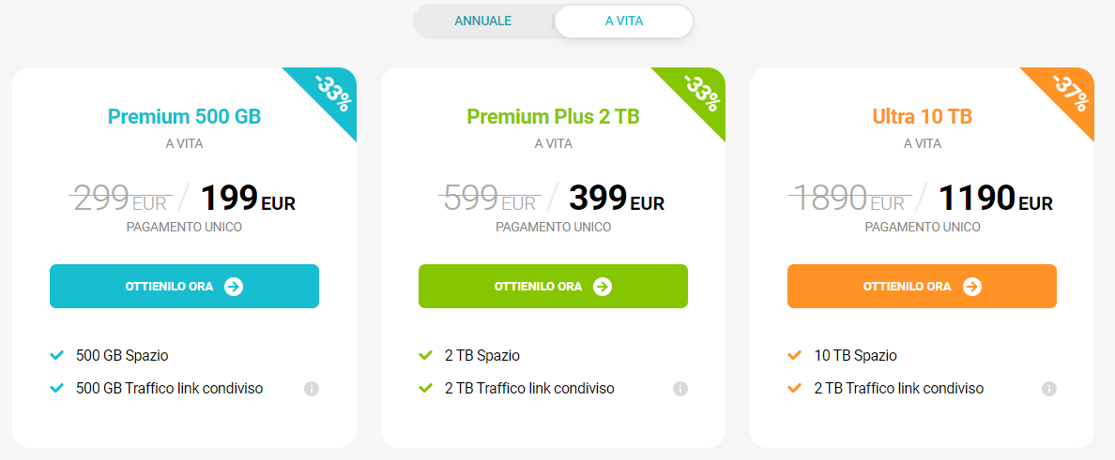The height and width of the screenshot is (460, 1115).
Task: Click the arrow icon on green button
Action: [x=603, y=287]
